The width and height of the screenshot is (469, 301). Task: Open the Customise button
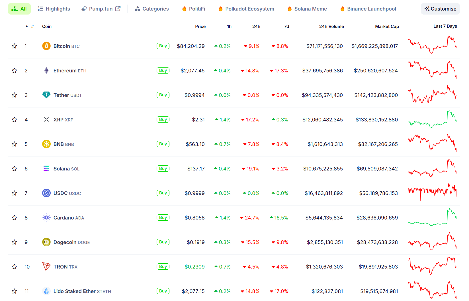440,9
